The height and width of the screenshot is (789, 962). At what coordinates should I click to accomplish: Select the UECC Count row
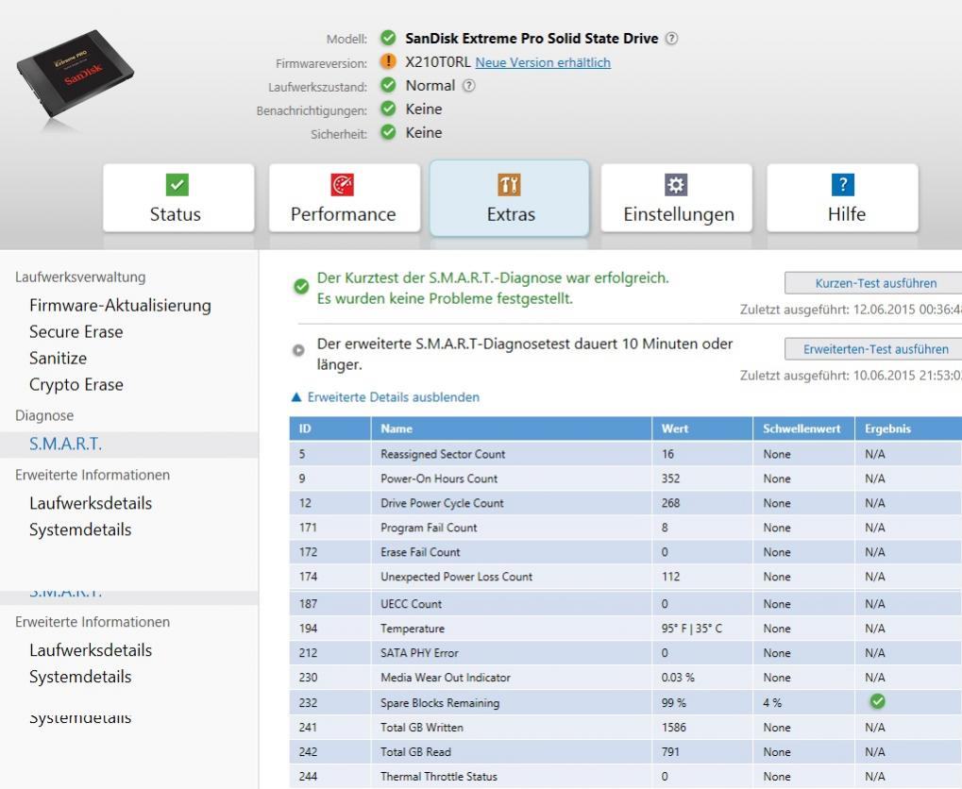626,604
